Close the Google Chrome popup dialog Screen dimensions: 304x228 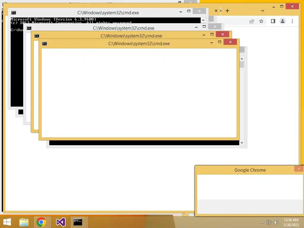click(x=299, y=169)
